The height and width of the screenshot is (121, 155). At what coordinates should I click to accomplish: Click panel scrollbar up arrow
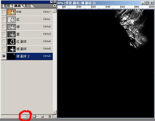tap(55, 11)
